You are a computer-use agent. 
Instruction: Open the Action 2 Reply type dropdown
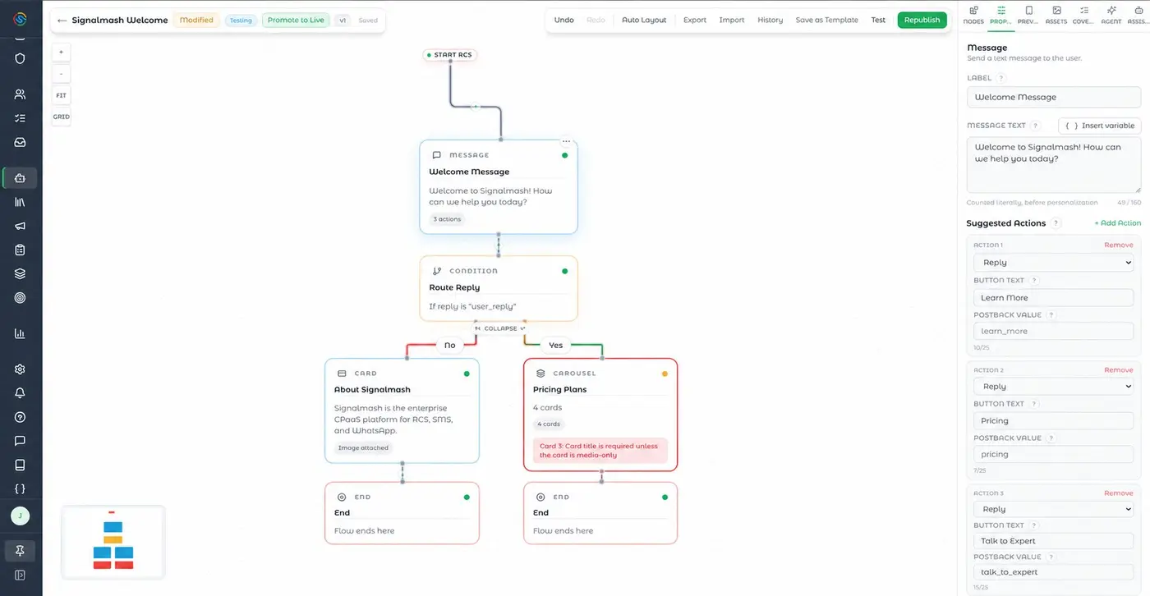[x=1053, y=386]
